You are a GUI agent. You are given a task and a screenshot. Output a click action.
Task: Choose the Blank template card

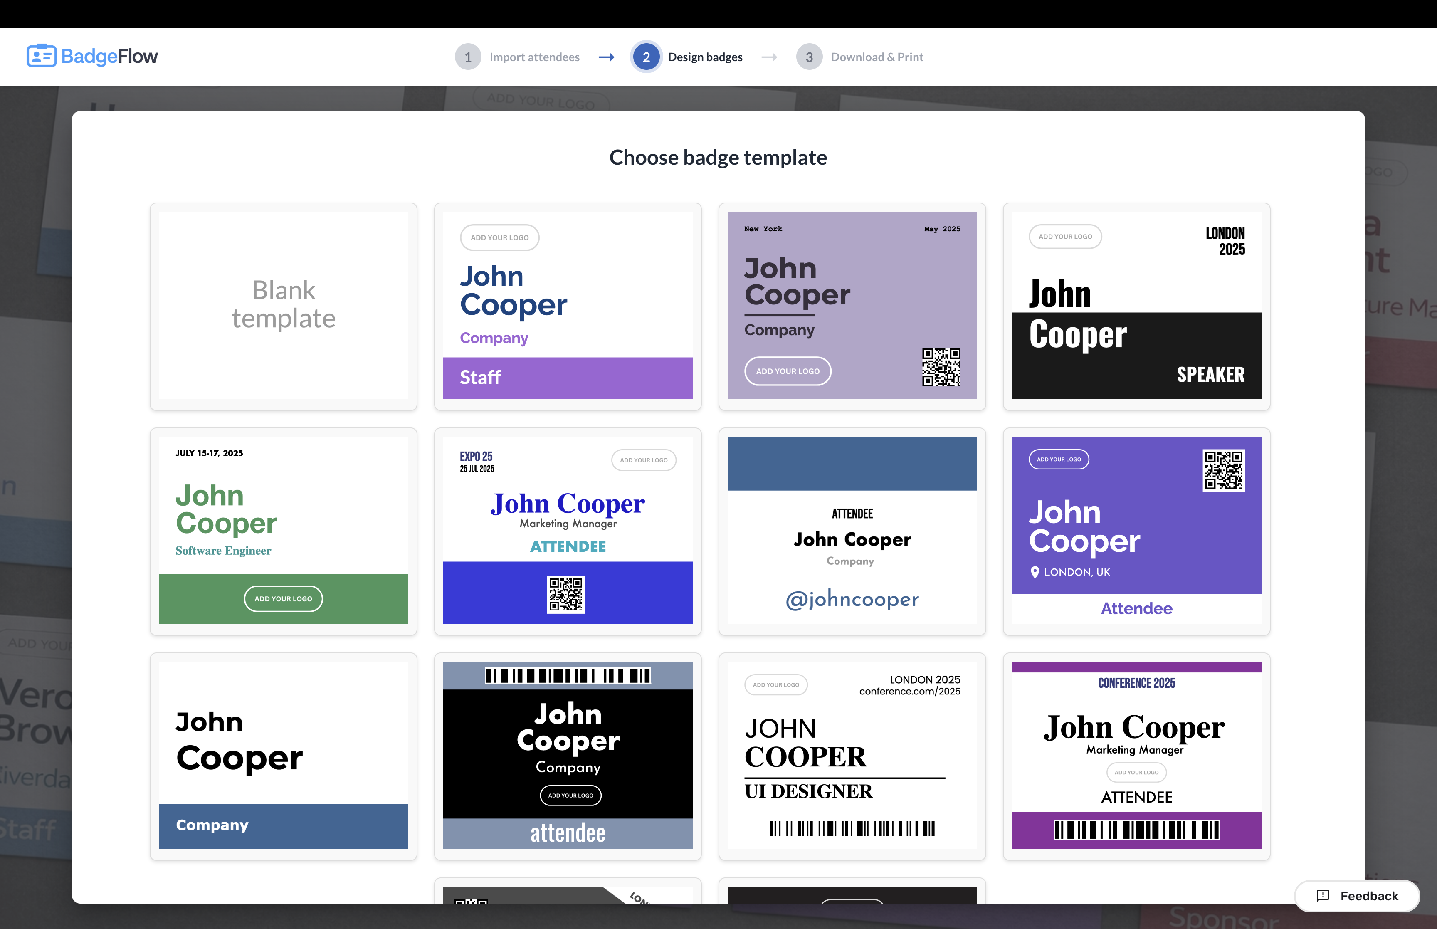click(284, 306)
